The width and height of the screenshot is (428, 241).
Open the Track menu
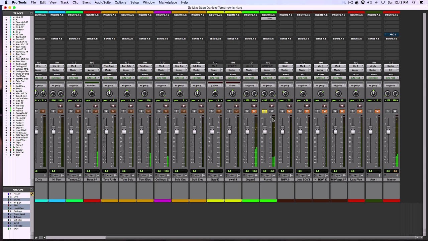[65, 2]
